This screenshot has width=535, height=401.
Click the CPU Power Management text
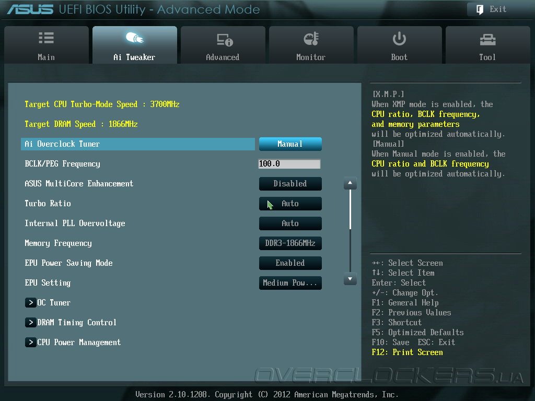pyautogui.click(x=79, y=342)
